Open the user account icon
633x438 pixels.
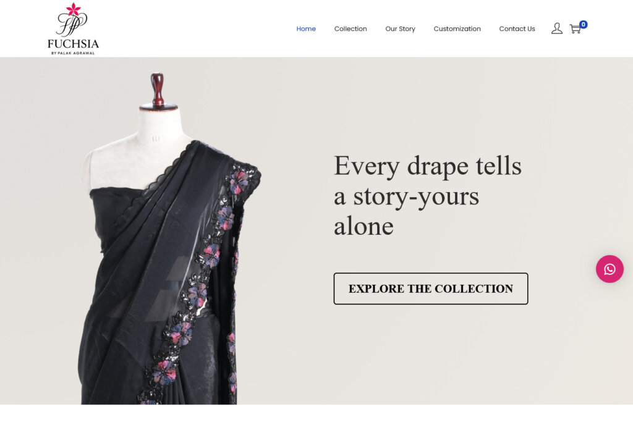[557, 28]
